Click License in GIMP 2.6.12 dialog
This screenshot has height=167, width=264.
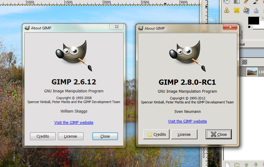(71, 136)
